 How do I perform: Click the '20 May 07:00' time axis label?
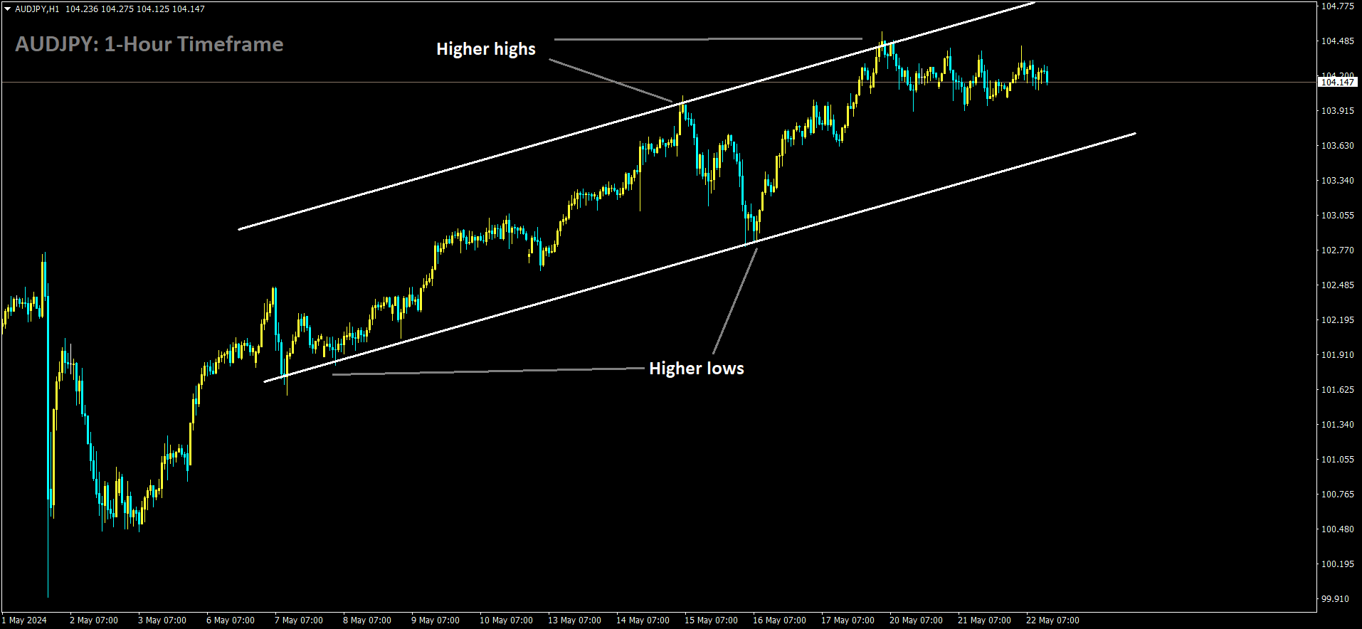[916, 620]
